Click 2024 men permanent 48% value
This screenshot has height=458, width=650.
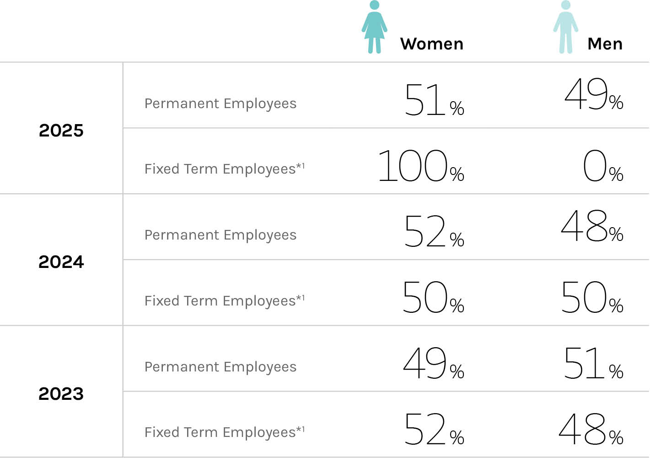click(592, 226)
